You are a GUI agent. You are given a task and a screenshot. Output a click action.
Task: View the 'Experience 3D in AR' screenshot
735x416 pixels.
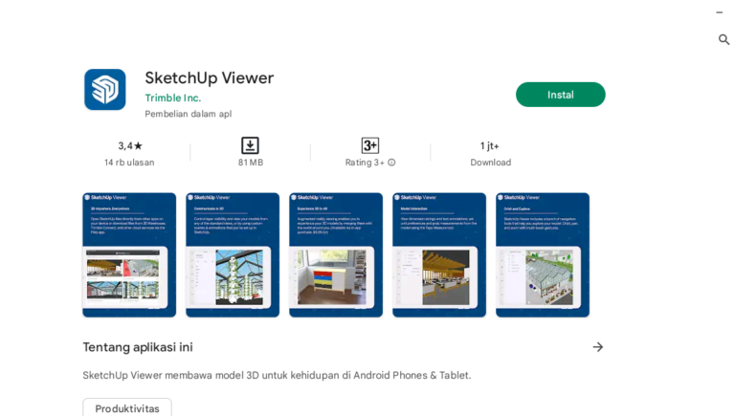coord(336,254)
